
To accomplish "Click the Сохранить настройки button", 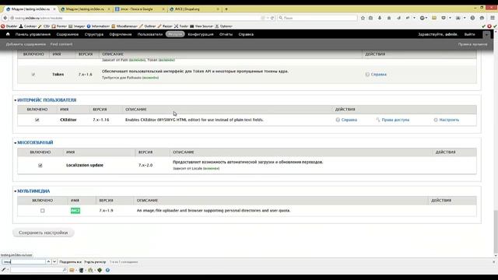I will pyautogui.click(x=44, y=233).
